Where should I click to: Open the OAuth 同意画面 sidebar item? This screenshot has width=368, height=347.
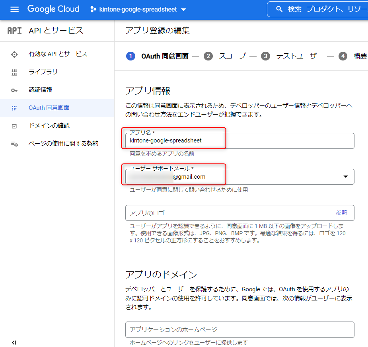pos(49,108)
